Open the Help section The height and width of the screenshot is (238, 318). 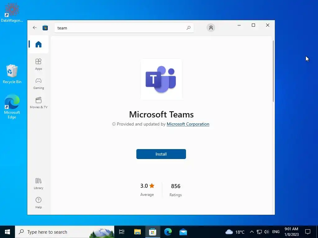pos(39,203)
